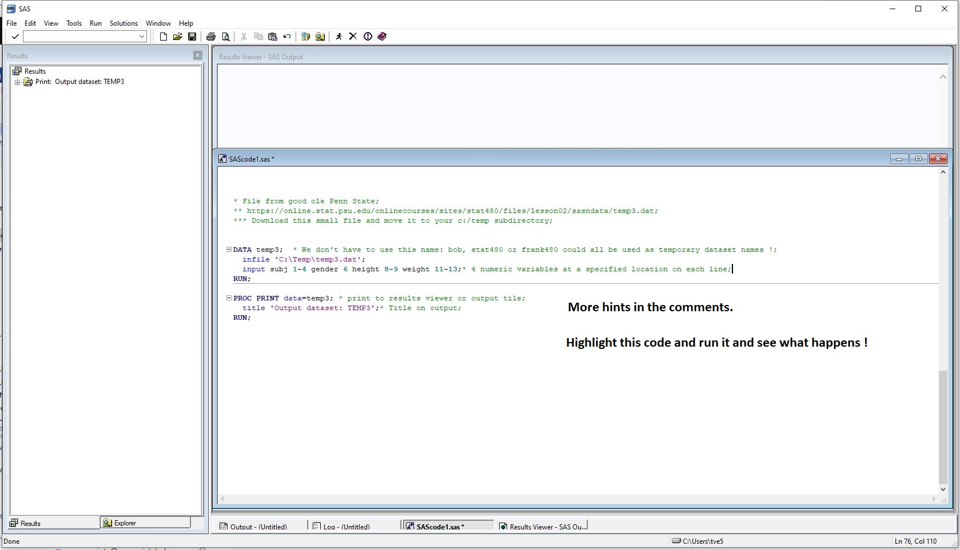Open a file with the folder icon
Viewport: 960px width, 550px height.
178,37
